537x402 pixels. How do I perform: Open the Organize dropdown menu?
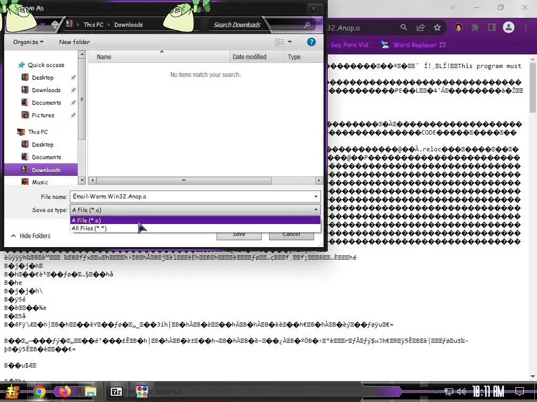(x=28, y=42)
